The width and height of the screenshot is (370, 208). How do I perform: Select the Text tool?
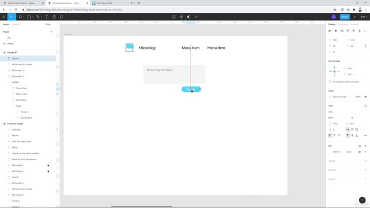coord(46,17)
